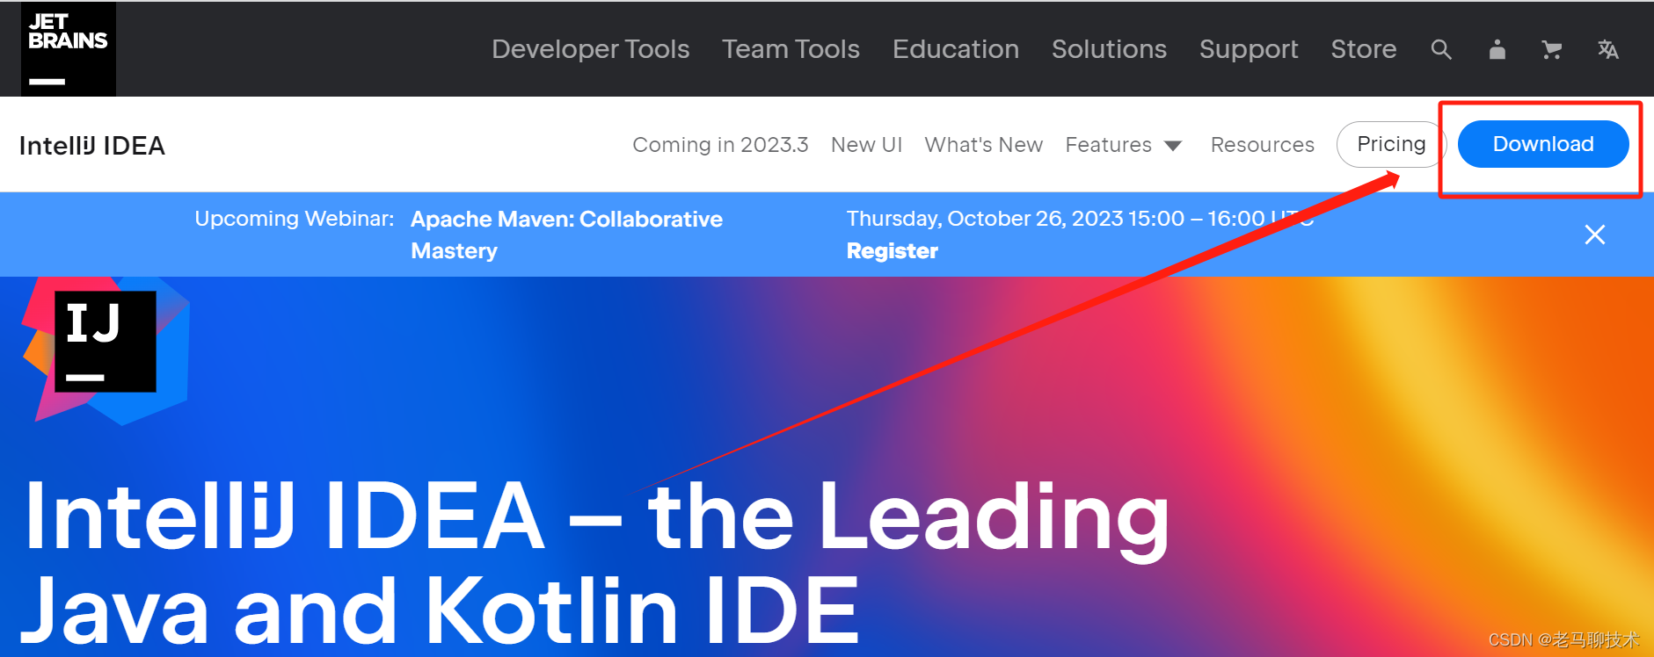
Task: Open the Education menu
Action: [956, 49]
